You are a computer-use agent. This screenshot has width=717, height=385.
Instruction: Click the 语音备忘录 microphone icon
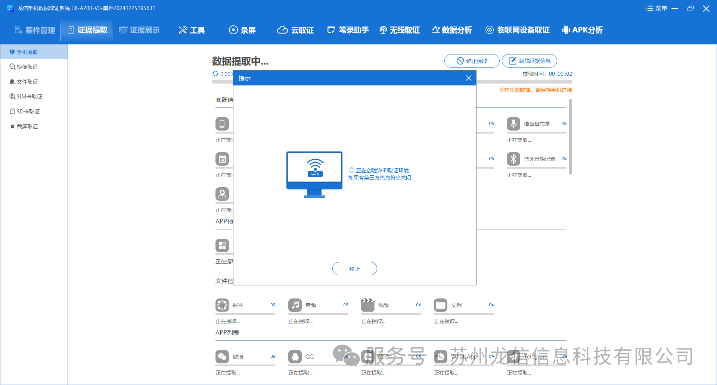(513, 124)
